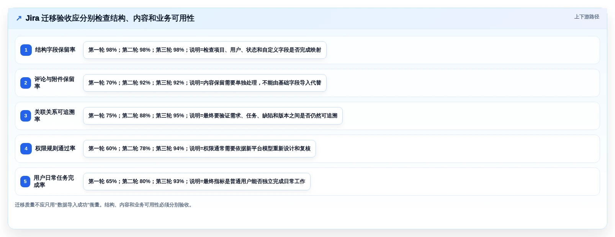
Task: Click number badge 5 for 用户日常任务完成率
Action: [x=25, y=182]
